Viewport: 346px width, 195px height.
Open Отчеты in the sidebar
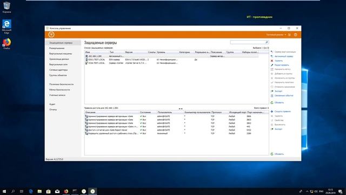pyautogui.click(x=53, y=109)
